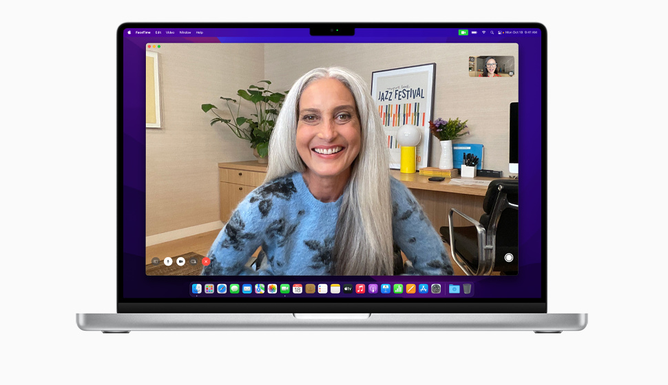Viewport: 668px width, 385px height.
Task: Expand the Window menu
Action: (x=185, y=32)
